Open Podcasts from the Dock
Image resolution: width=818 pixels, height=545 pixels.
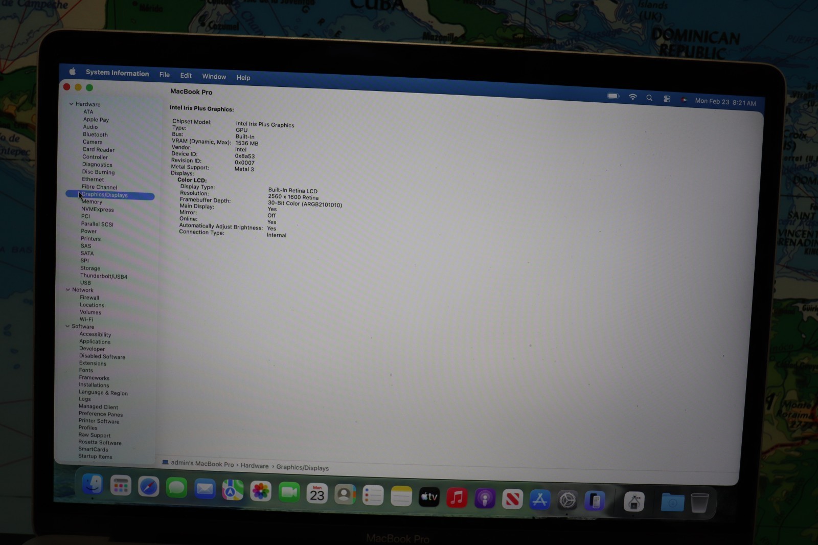click(x=485, y=498)
